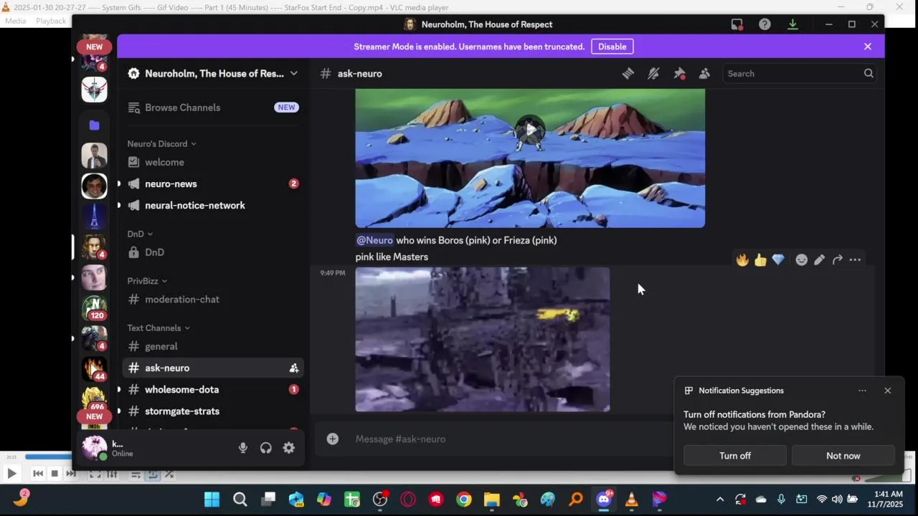The width and height of the screenshot is (918, 516).
Task: Open Windows Start menu
Action: click(x=212, y=500)
